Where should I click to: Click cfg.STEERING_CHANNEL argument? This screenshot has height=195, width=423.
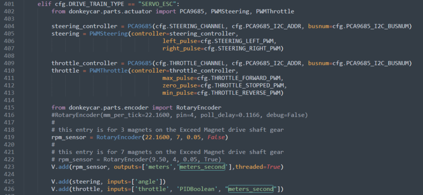point(190,26)
